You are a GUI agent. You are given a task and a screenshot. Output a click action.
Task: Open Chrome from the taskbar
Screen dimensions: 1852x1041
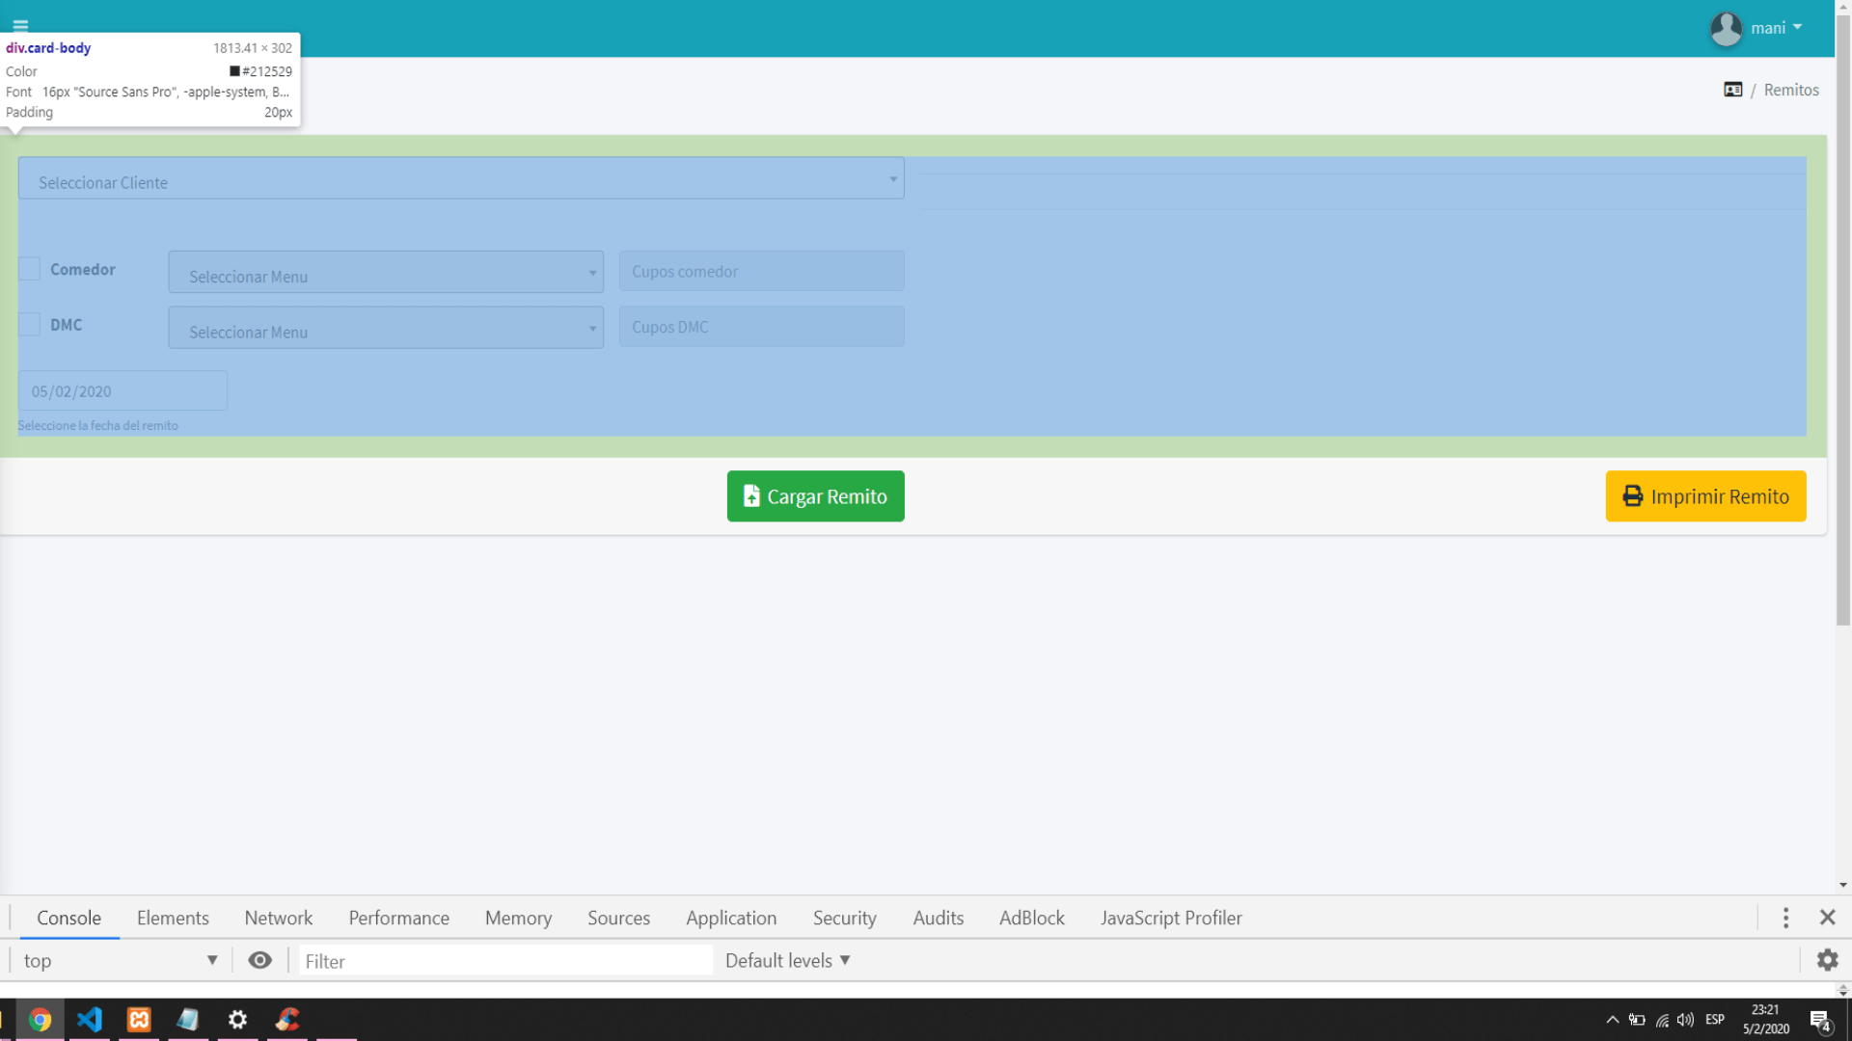(41, 1020)
